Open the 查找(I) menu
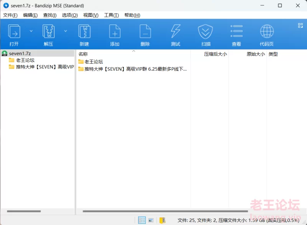 (x=50, y=15)
